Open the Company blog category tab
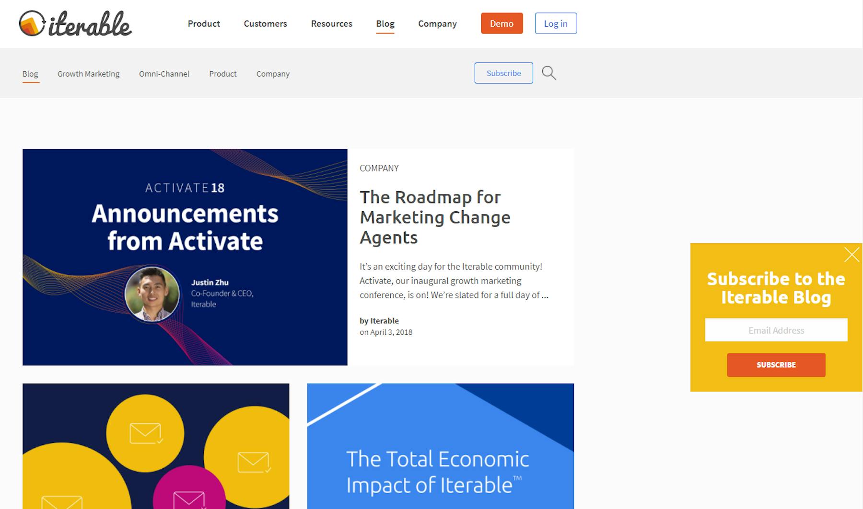863x509 pixels. tap(273, 74)
